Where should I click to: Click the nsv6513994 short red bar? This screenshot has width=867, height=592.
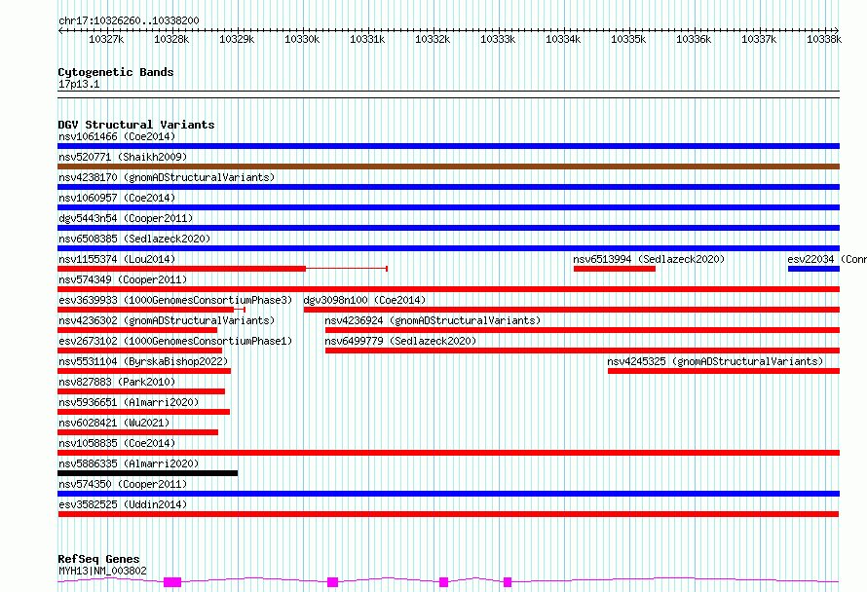pyautogui.click(x=615, y=269)
